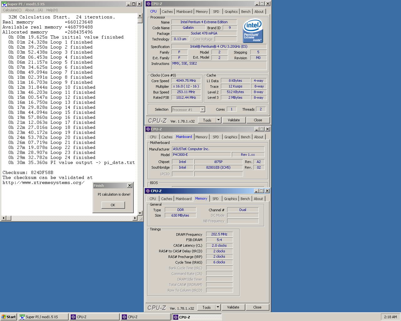The height and width of the screenshot is (321, 401).
Task: Switch to Super PI from taskbar
Action: [43, 317]
